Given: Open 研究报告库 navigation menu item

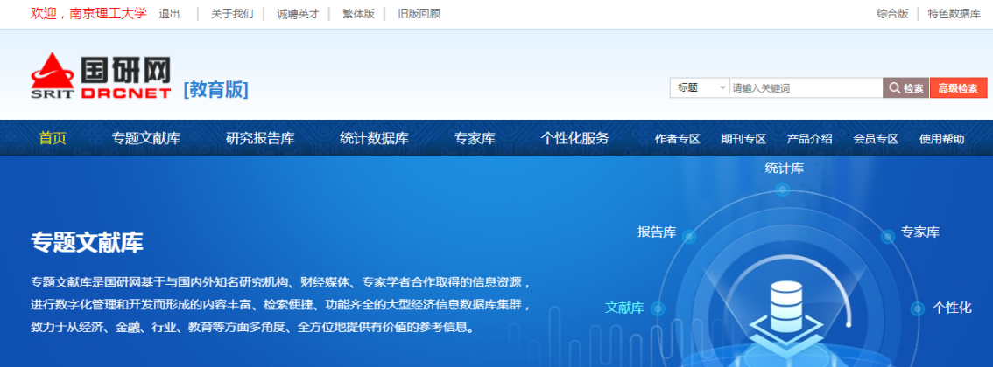Looking at the screenshot, I should coord(260,138).
